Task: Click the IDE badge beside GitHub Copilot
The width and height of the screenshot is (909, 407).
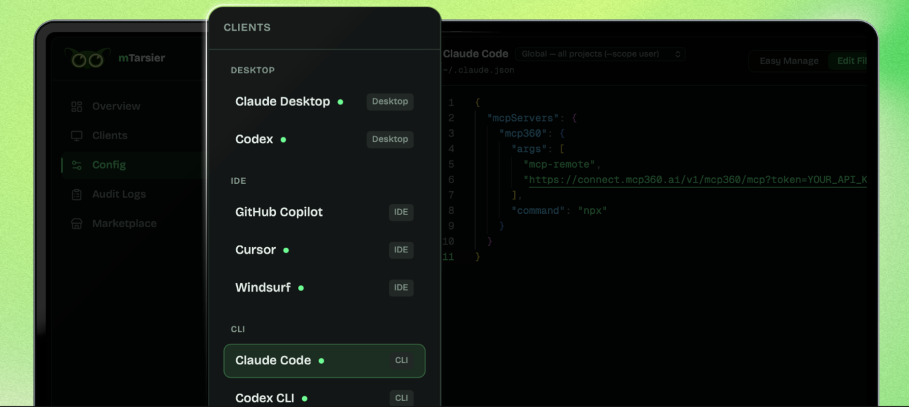Action: 401,212
